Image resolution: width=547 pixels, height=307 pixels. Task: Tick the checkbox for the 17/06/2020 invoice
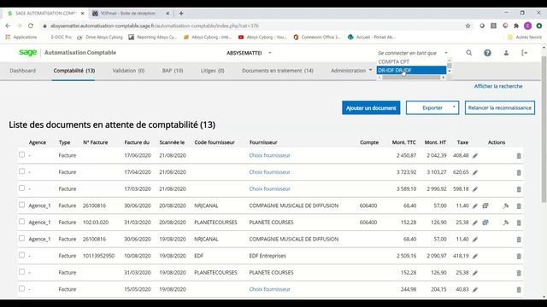point(21,154)
